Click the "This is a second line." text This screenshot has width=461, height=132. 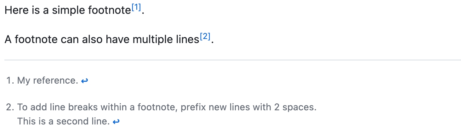[63, 121]
